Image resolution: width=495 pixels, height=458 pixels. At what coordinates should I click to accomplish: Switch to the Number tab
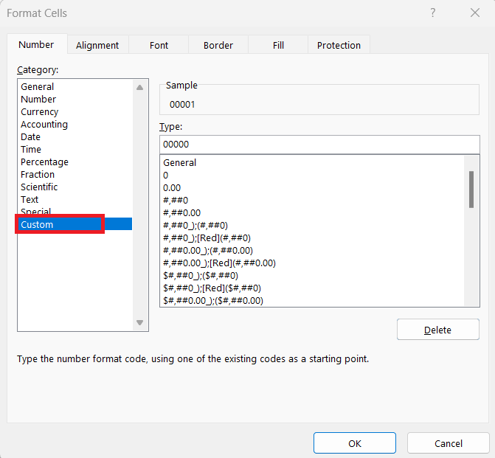[x=37, y=44]
